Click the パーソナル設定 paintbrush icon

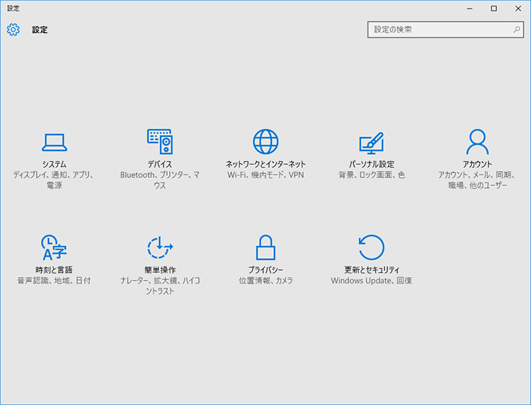pyautogui.click(x=371, y=142)
